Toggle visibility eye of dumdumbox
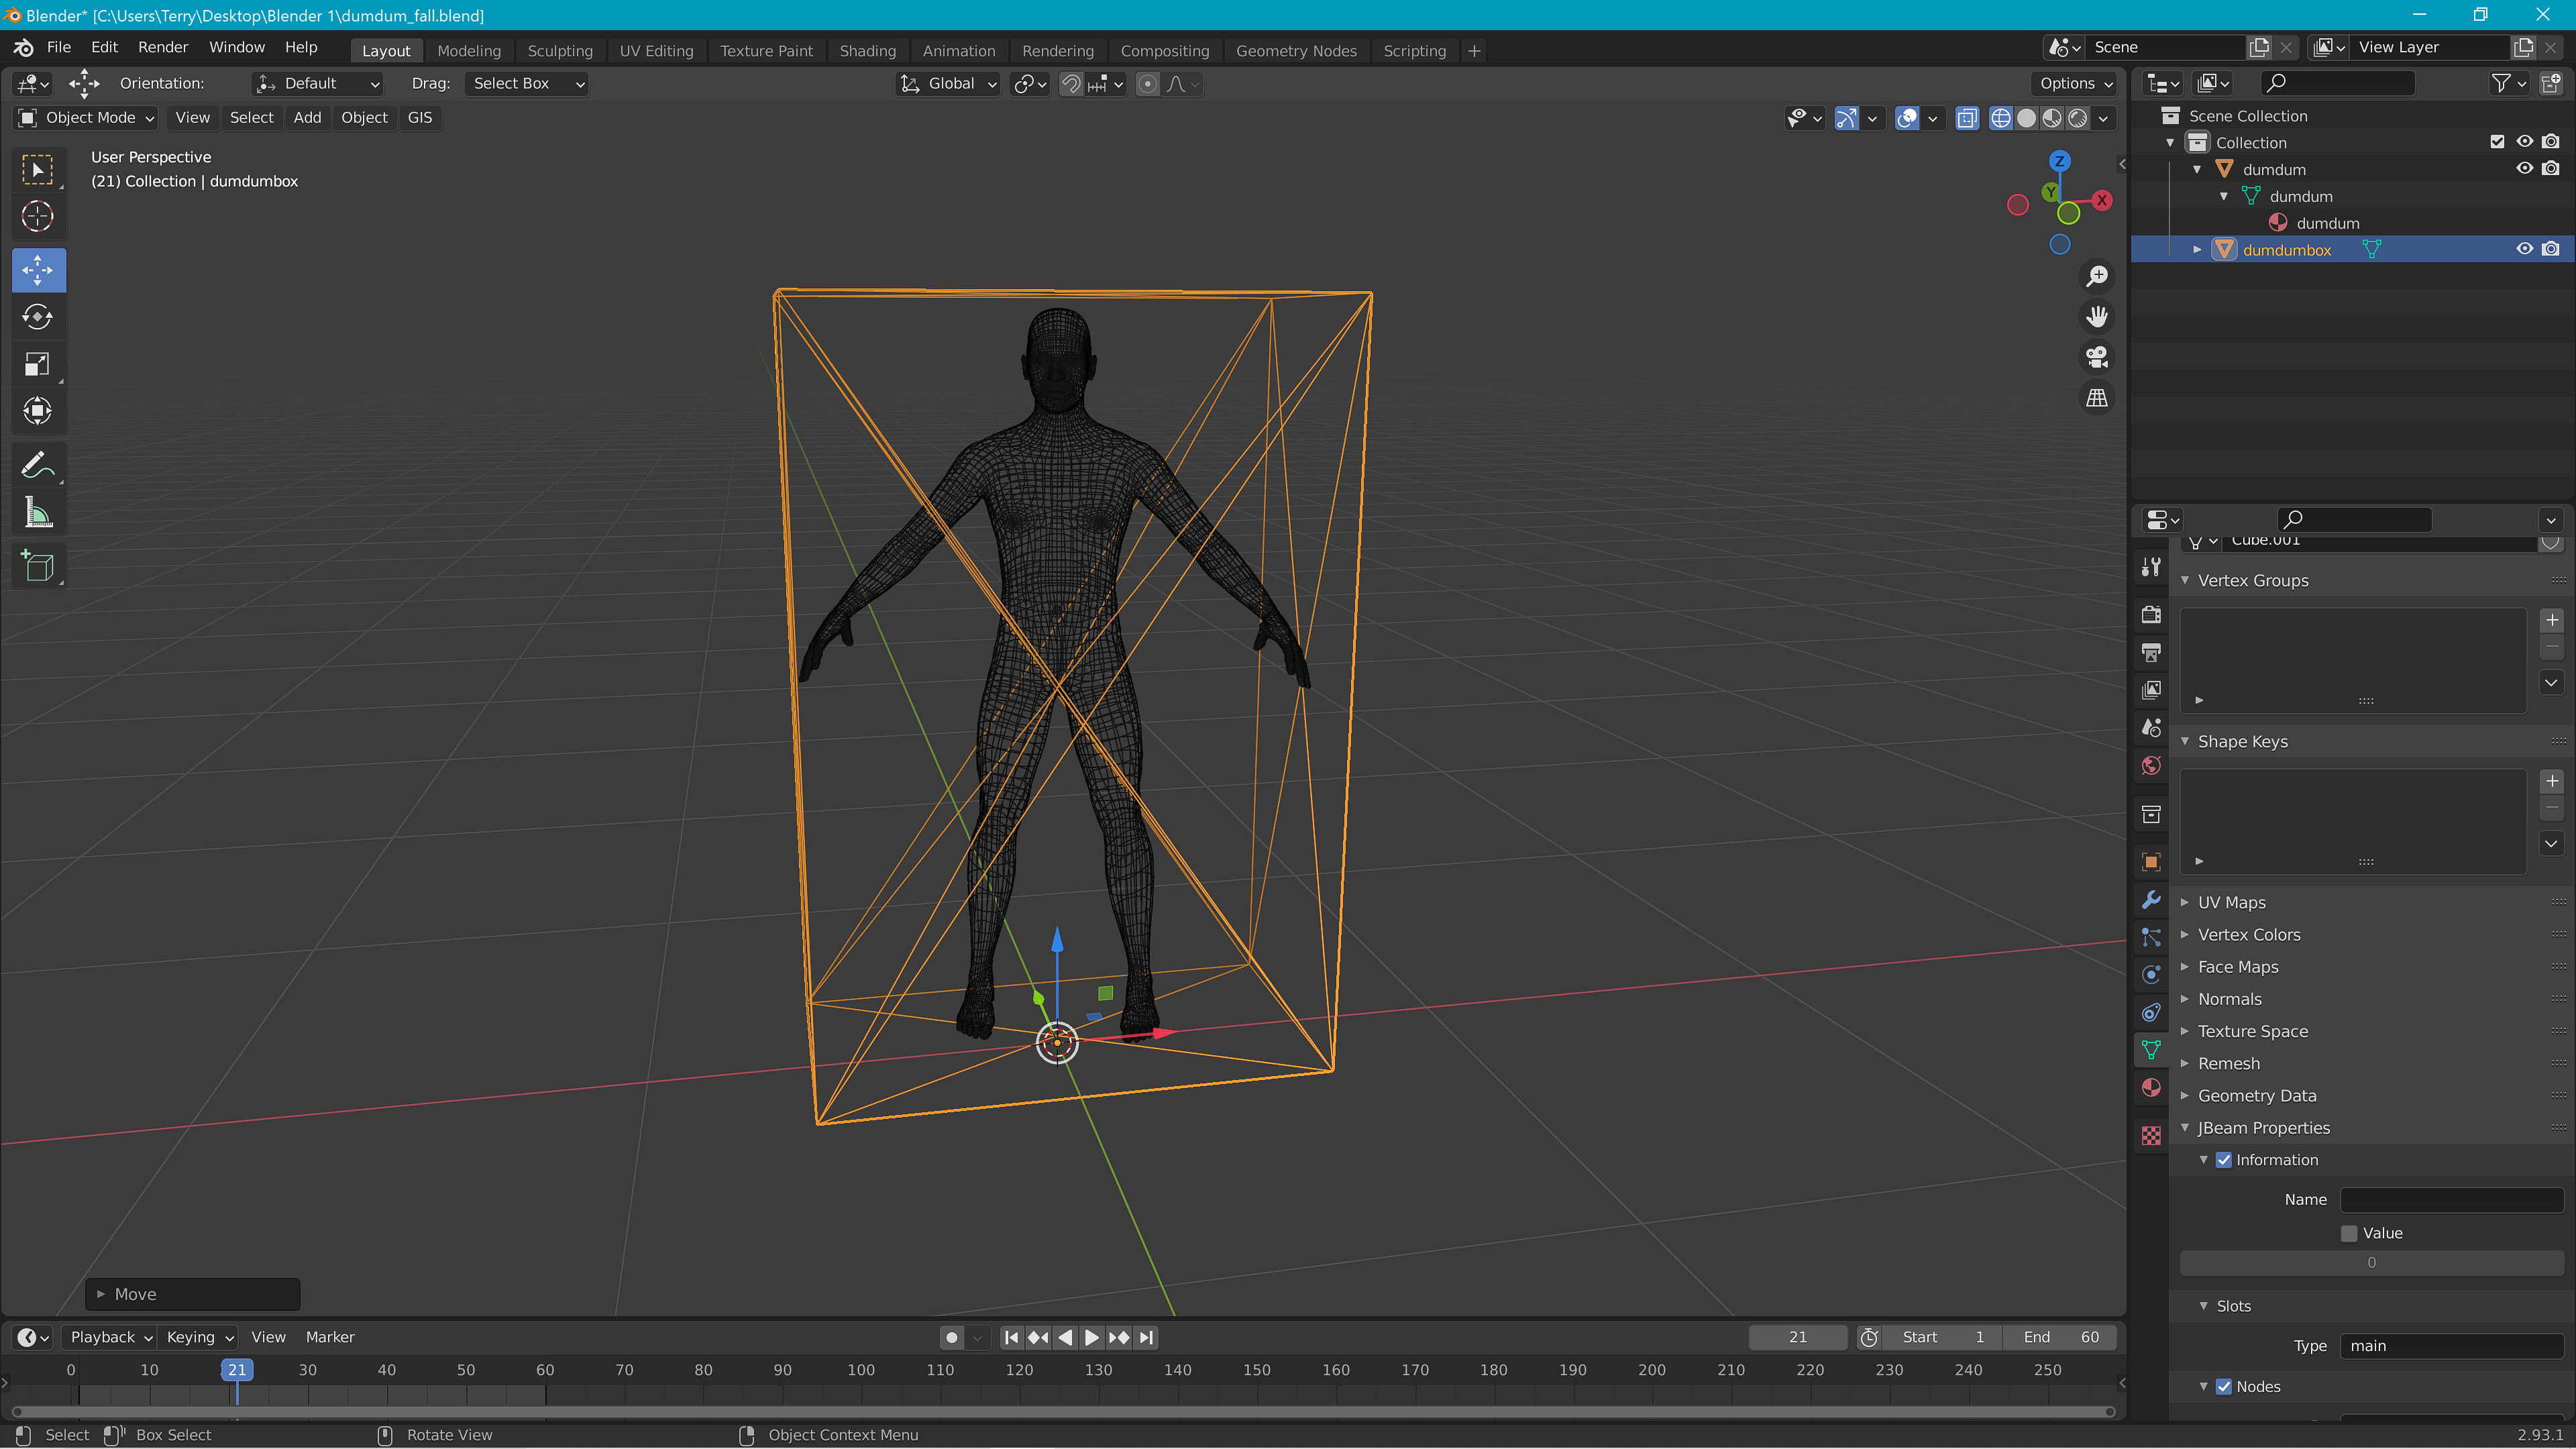 (x=2524, y=249)
